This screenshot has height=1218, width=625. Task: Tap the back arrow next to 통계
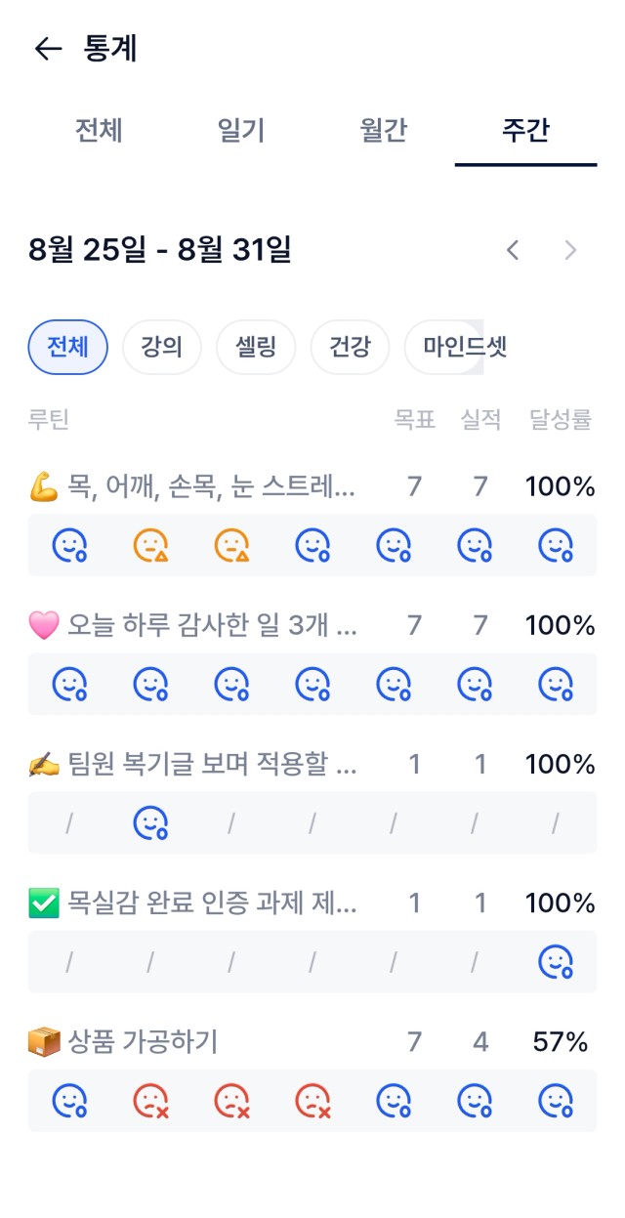tap(48, 49)
